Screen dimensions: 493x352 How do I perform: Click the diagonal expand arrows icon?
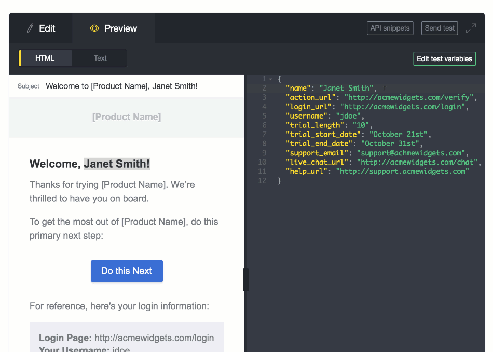coord(471,28)
